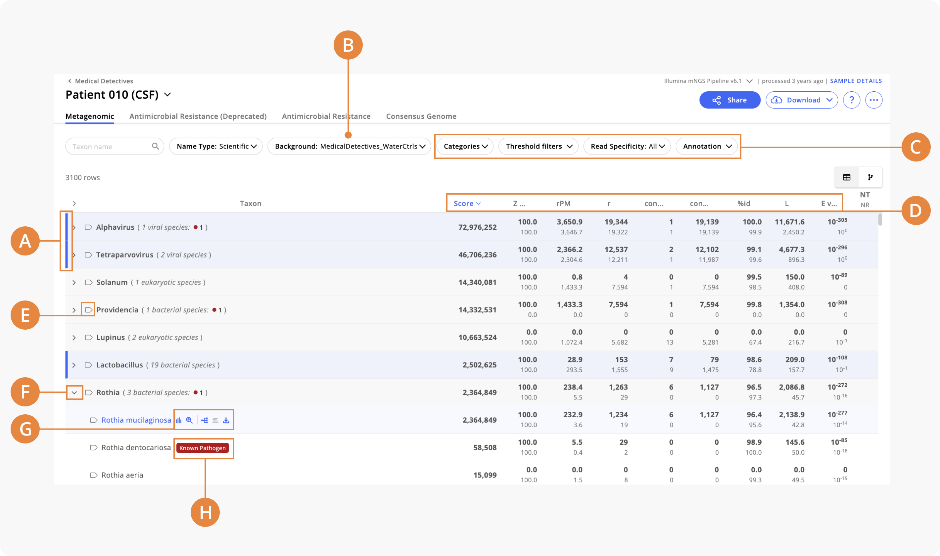
Task: Click annotation tag icon for Rothia mucilaginosa
Action: 94,420
